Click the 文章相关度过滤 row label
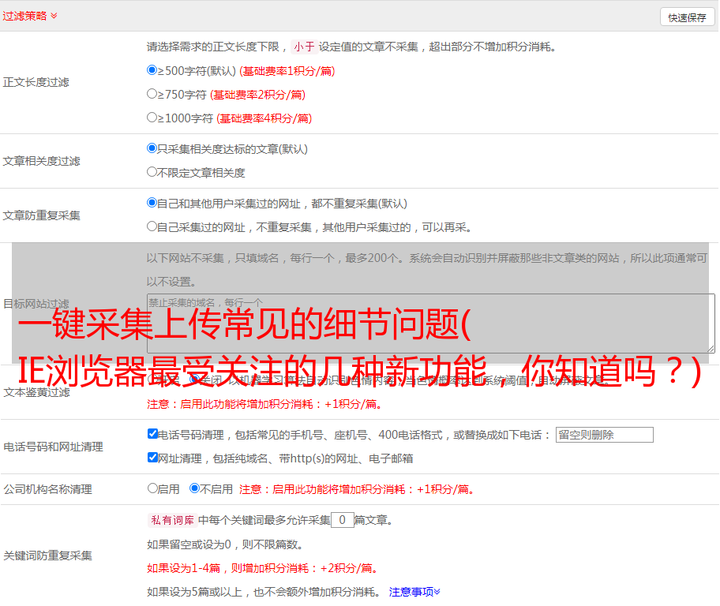This screenshot has width=720, height=606. (41, 161)
